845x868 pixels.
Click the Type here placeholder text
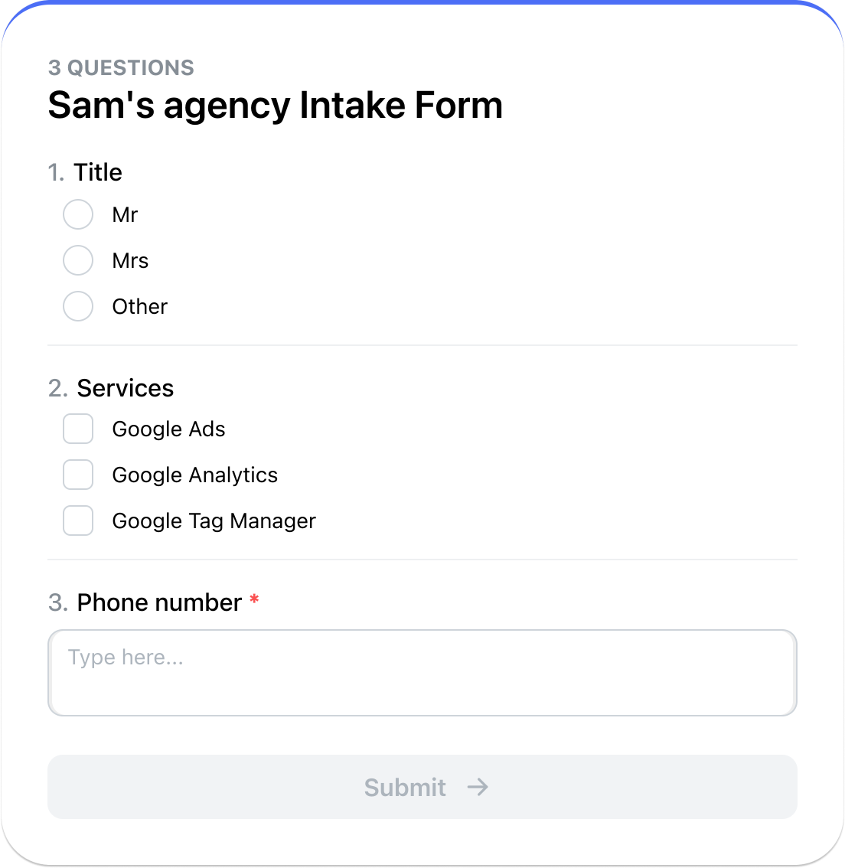(125, 657)
